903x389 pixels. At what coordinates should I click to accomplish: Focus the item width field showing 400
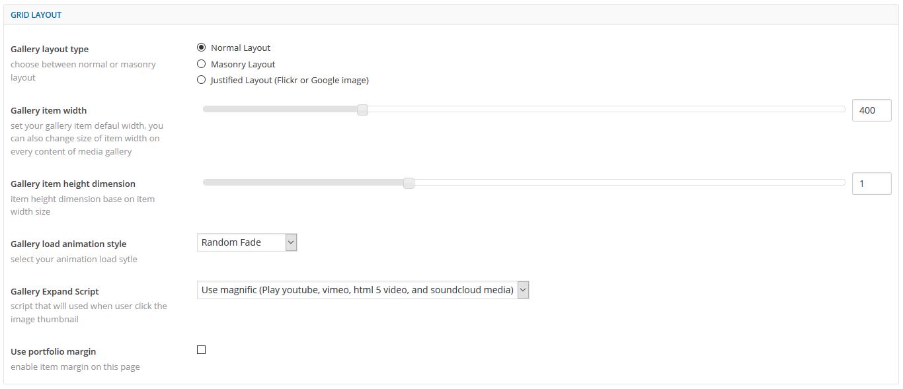[x=871, y=110]
